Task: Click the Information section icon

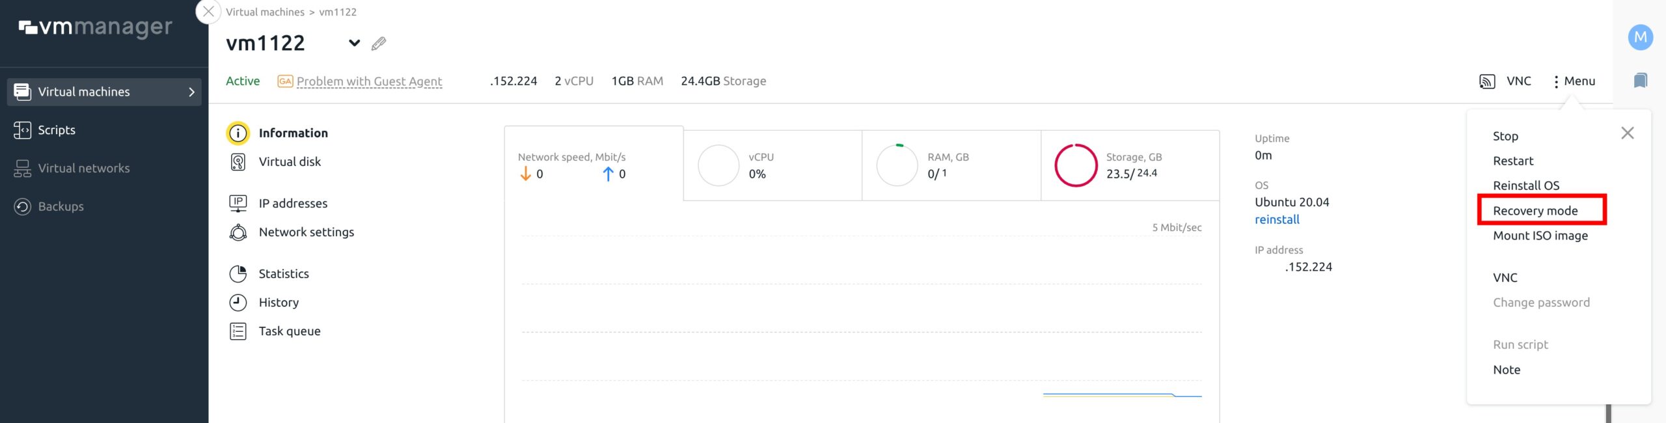Action: (238, 133)
